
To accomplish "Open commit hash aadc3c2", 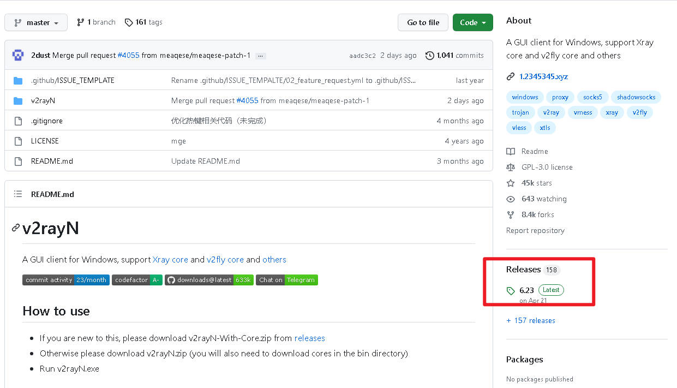I will click(x=362, y=56).
